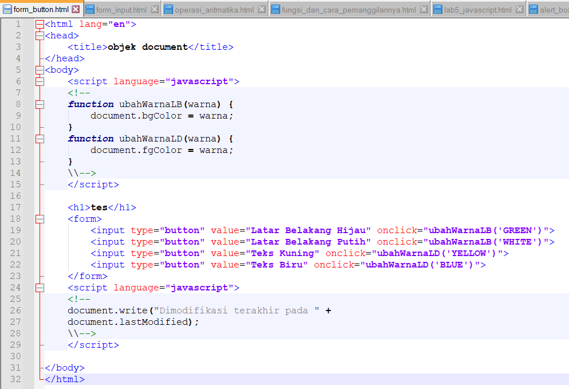Close the fungsi_dan_cara_pemanggilannya.html tab
569x389 pixels.
click(x=423, y=9)
